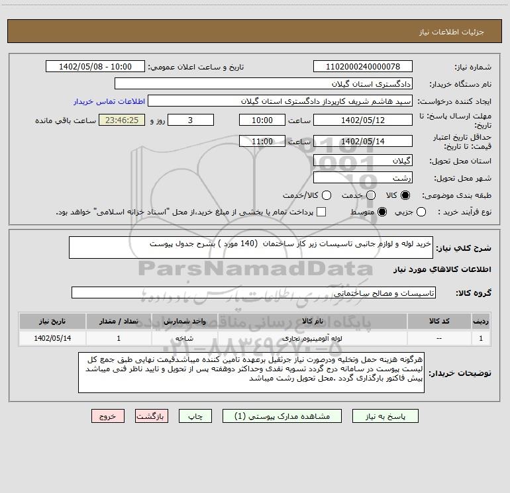This screenshot has height=493, width=510.
Task: Select the کالا/خدمت radio button
Action: coord(327,195)
